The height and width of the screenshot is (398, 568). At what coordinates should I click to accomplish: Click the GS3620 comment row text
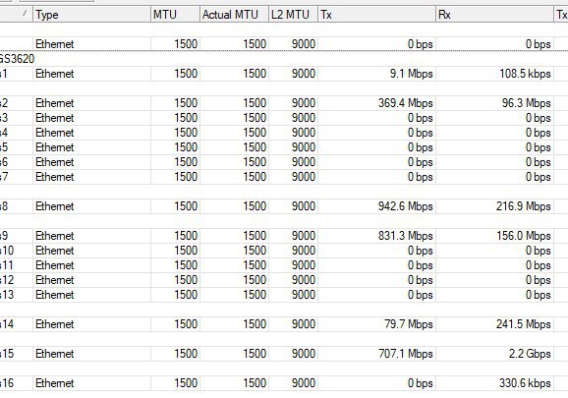click(x=17, y=59)
